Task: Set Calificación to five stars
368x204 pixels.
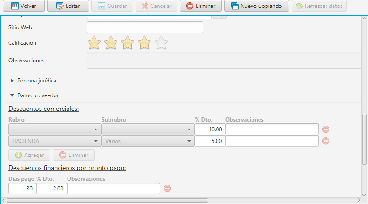Action: 161,43
